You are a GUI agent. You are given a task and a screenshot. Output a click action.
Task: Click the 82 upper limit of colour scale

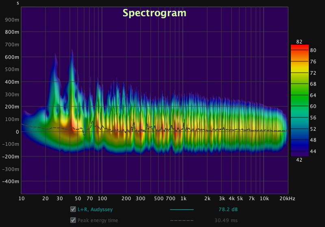pyautogui.click(x=299, y=41)
